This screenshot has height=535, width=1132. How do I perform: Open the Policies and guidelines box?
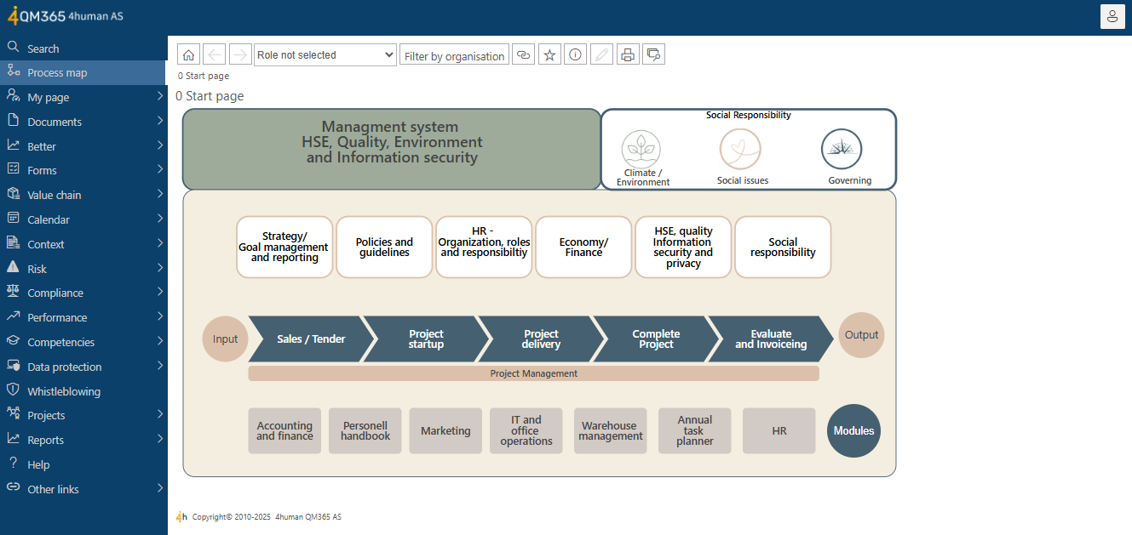pos(384,248)
